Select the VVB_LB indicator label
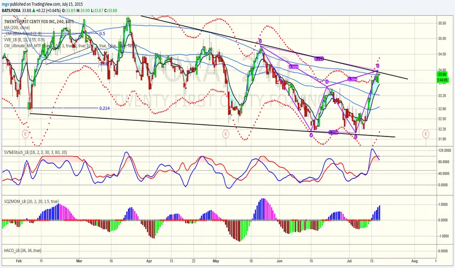 [24, 39]
